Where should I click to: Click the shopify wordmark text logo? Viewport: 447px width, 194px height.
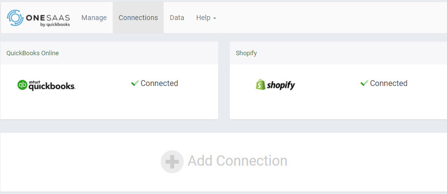click(281, 85)
